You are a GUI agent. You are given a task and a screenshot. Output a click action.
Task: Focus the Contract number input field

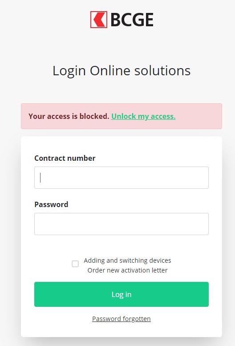(x=122, y=178)
